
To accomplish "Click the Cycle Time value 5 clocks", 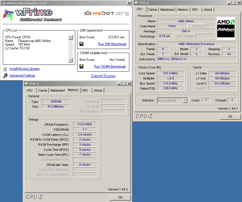I will (x=85, y=150).
